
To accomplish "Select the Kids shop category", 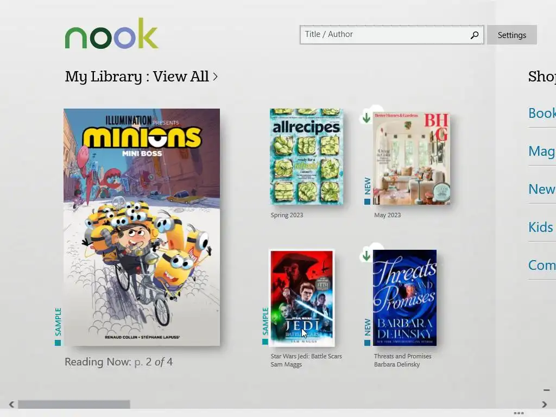I will [x=542, y=227].
